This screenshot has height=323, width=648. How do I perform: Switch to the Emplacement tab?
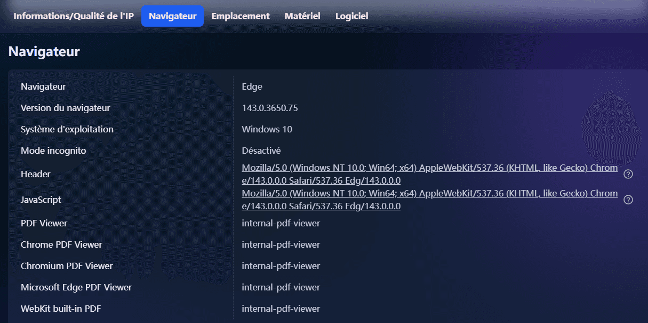(x=241, y=16)
